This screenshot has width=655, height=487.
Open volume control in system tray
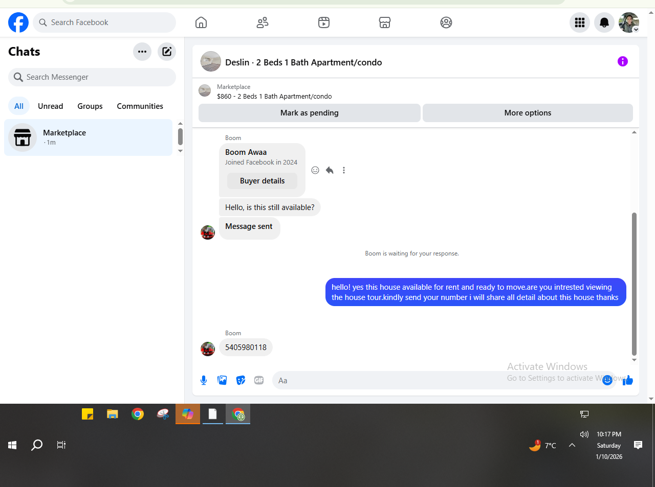click(584, 434)
